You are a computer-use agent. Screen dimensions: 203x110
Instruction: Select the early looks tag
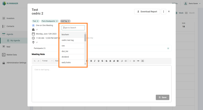pos(72,63)
